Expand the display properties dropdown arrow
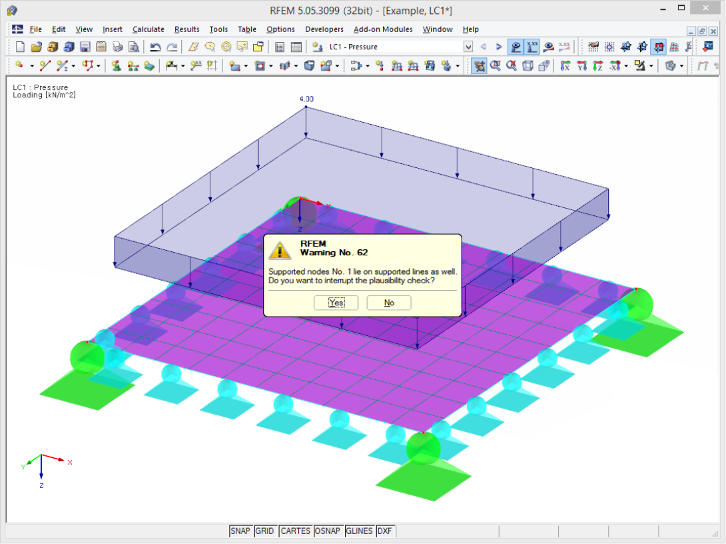The height and width of the screenshot is (544, 726). (651, 66)
